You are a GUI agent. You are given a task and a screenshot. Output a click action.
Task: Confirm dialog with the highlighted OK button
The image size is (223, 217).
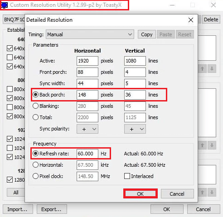pos(141,194)
